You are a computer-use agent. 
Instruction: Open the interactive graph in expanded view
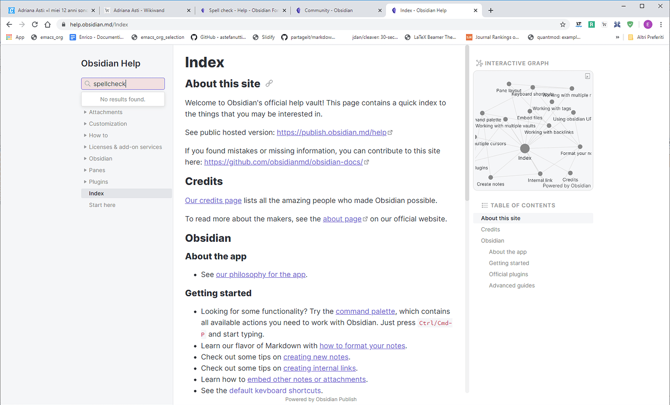pos(587,76)
